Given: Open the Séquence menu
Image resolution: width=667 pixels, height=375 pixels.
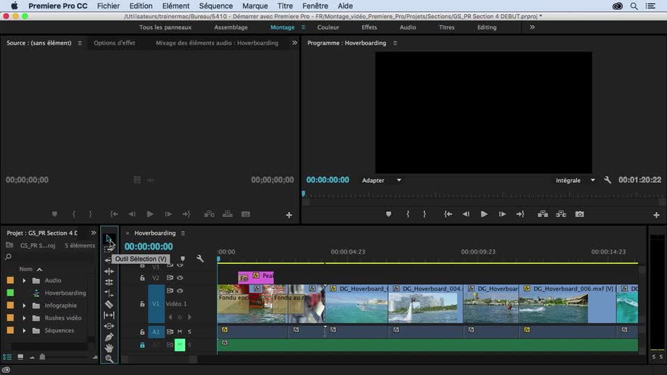Looking at the screenshot, I should pos(216,6).
